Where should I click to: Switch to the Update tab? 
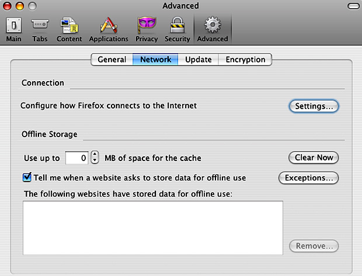pos(199,60)
